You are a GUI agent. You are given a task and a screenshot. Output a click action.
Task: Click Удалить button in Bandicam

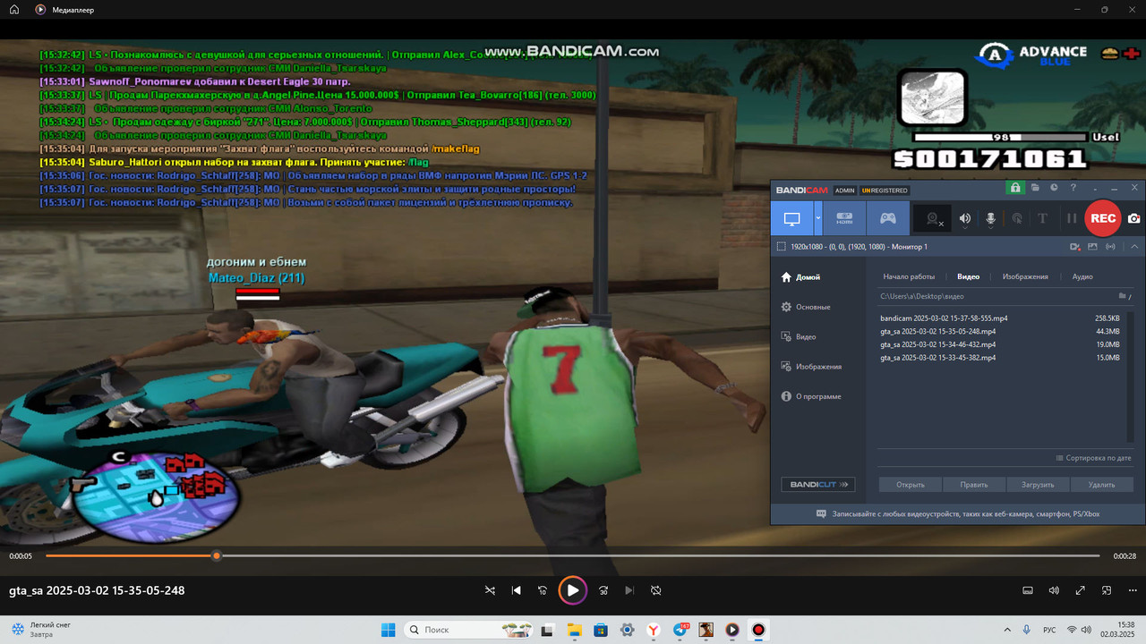[x=1101, y=484]
